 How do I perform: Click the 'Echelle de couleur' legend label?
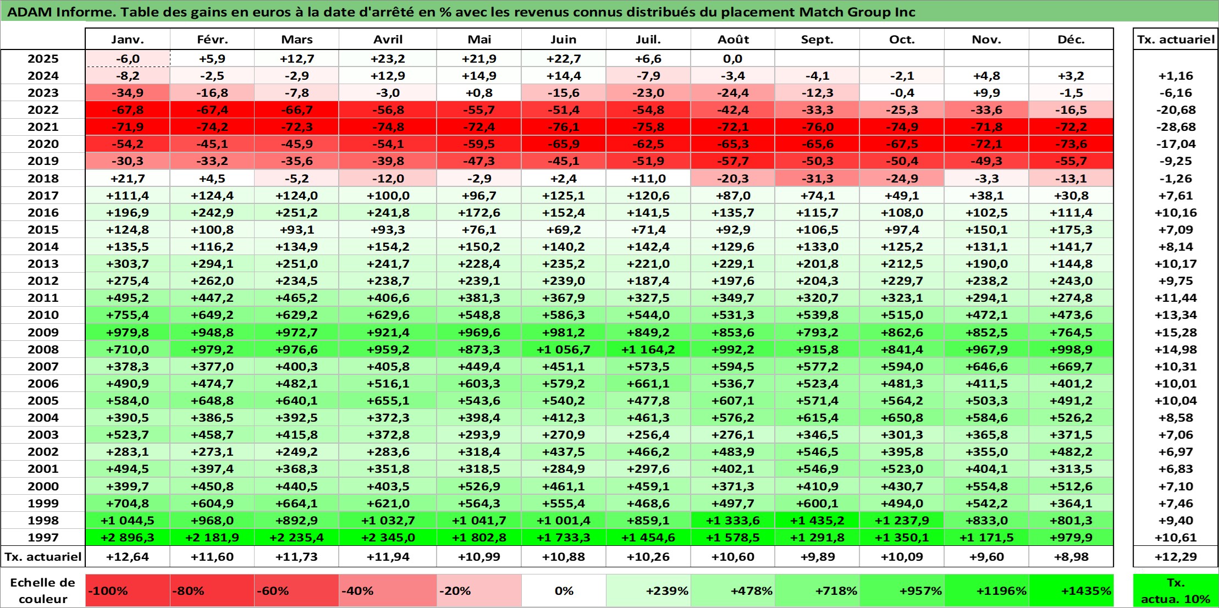pos(43,591)
